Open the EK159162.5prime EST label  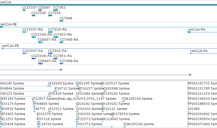pos(116,104)
